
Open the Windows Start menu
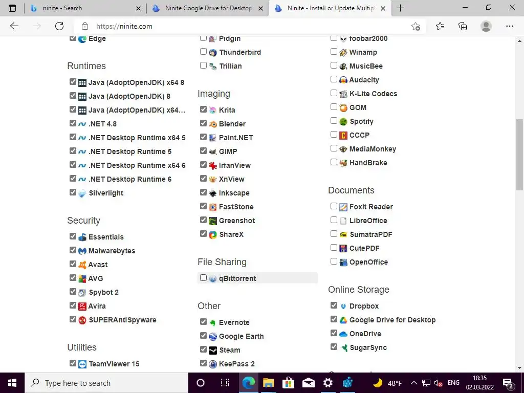coord(12,383)
